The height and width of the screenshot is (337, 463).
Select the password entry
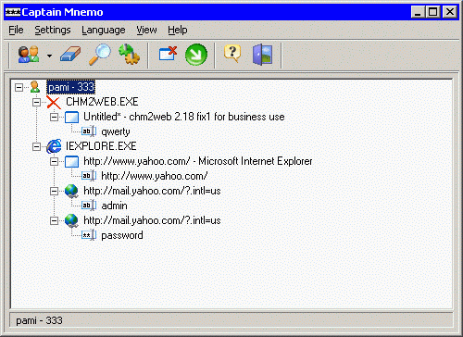point(122,236)
